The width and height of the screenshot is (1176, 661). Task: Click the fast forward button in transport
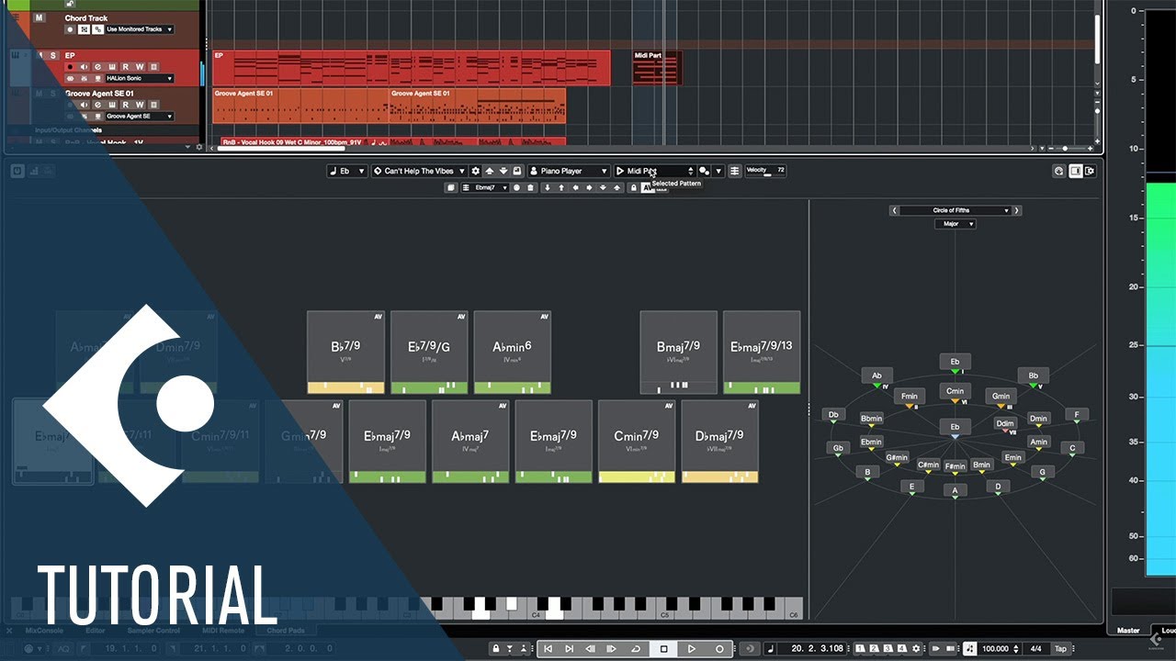click(x=611, y=649)
